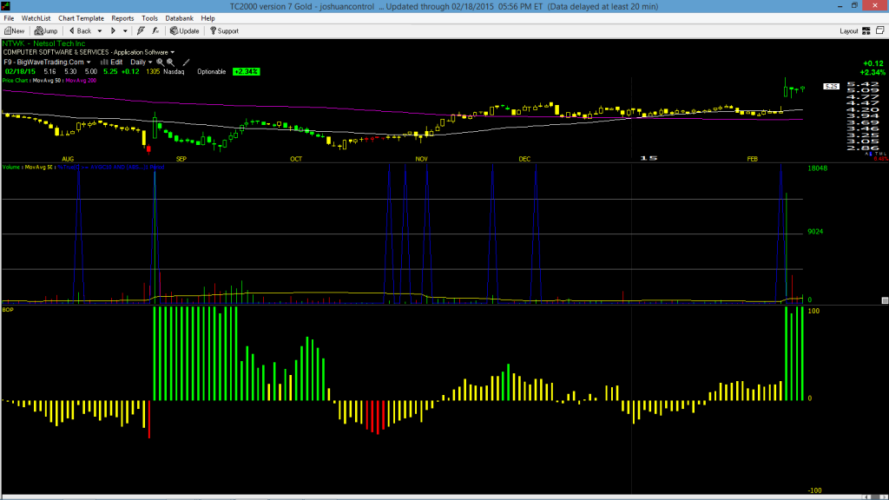Click the Forward arrow in toolbar
This screenshot has height=500, width=889.
point(113,31)
